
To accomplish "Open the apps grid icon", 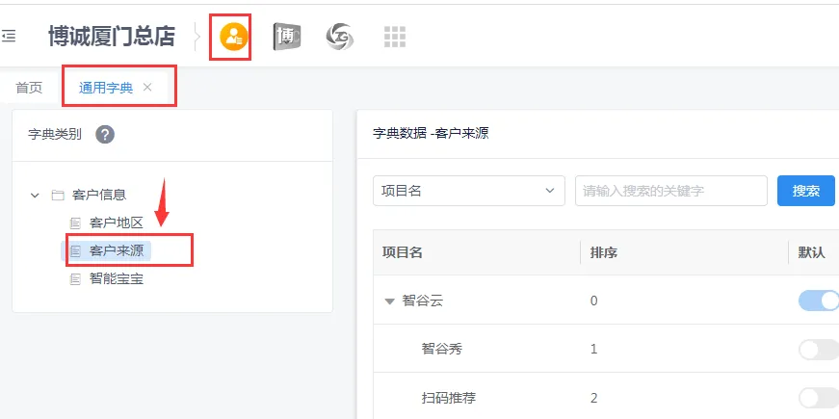I will 395,37.
